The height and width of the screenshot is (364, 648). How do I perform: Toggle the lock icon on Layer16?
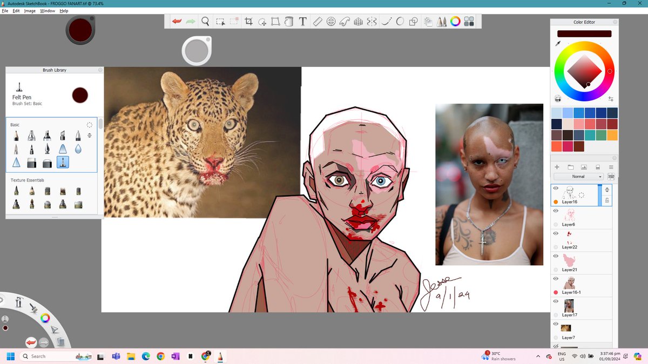pyautogui.click(x=607, y=200)
